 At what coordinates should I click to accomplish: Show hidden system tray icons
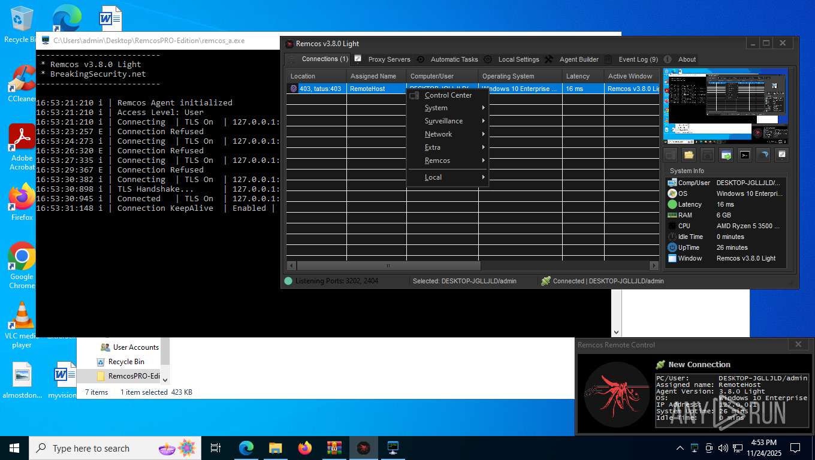(x=680, y=448)
